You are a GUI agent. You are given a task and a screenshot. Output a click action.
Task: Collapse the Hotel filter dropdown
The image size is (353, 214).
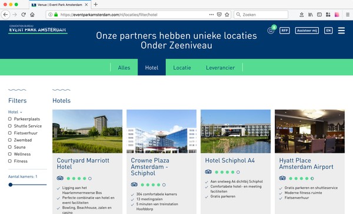click(x=15, y=112)
